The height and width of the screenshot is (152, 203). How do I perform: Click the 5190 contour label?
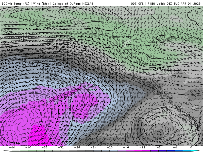(x=167, y=58)
